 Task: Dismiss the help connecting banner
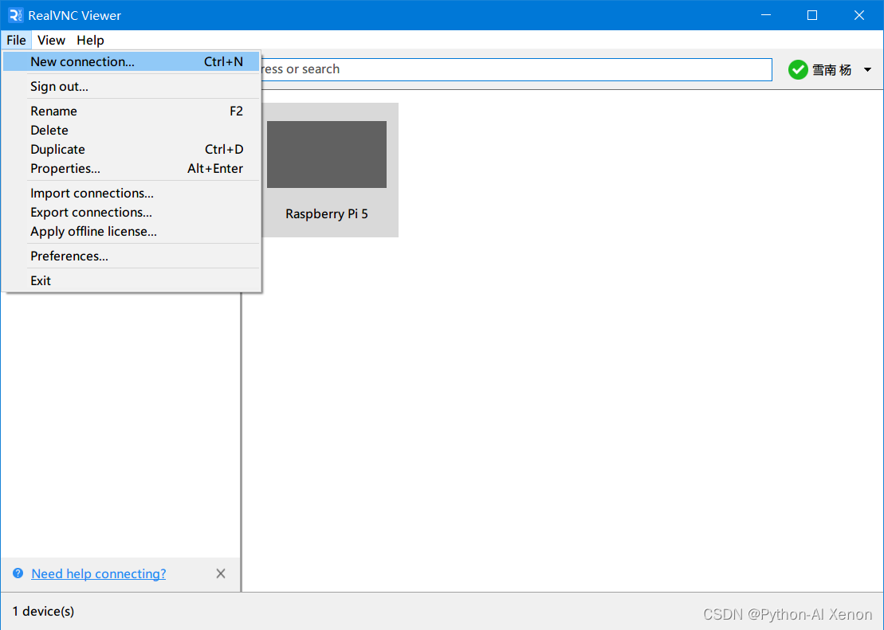tap(221, 573)
